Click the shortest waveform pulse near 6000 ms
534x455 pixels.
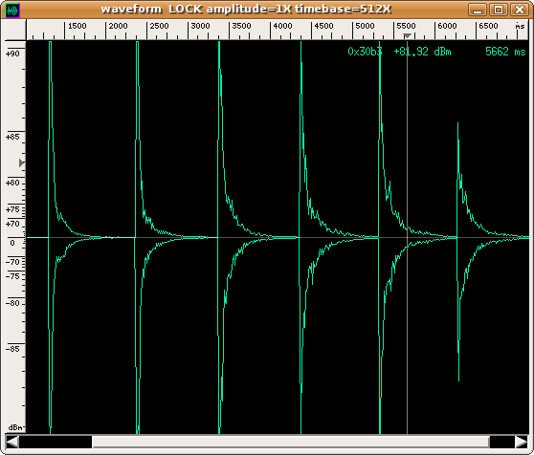pos(458,251)
